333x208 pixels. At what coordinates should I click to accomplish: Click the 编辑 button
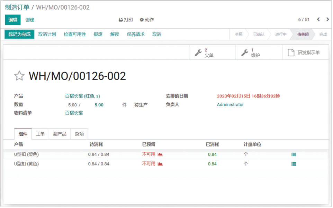tap(13, 20)
